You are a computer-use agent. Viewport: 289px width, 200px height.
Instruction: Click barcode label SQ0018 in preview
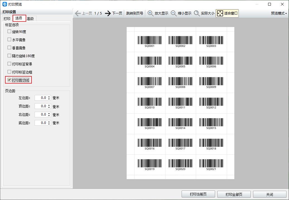(x=211, y=144)
